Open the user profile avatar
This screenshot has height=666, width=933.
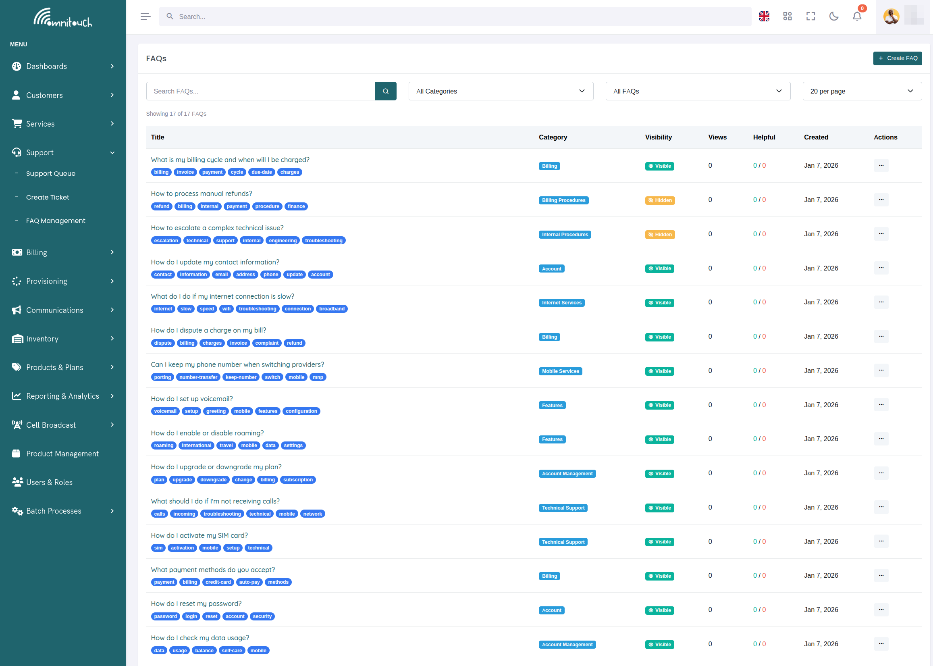coord(891,17)
